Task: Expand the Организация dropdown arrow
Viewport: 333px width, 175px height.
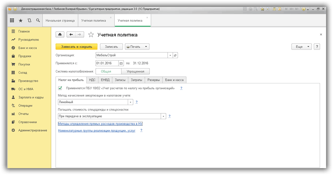Action: point(170,55)
